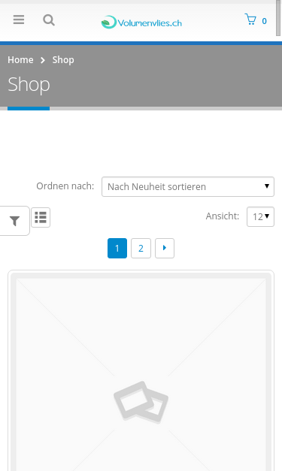Open the hamburger menu
This screenshot has width=282, height=471.
[x=19, y=20]
